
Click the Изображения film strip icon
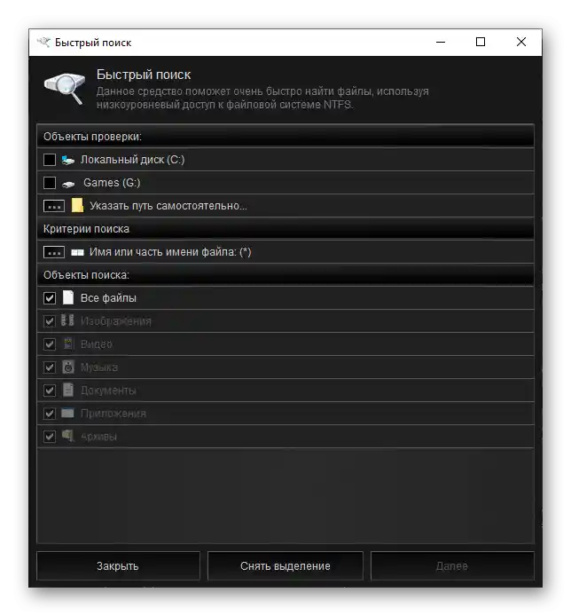67,320
